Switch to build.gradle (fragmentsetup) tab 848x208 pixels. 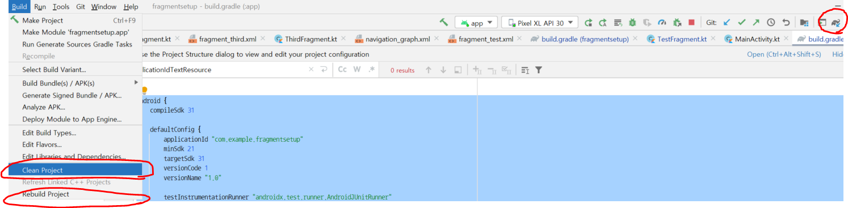click(x=585, y=39)
